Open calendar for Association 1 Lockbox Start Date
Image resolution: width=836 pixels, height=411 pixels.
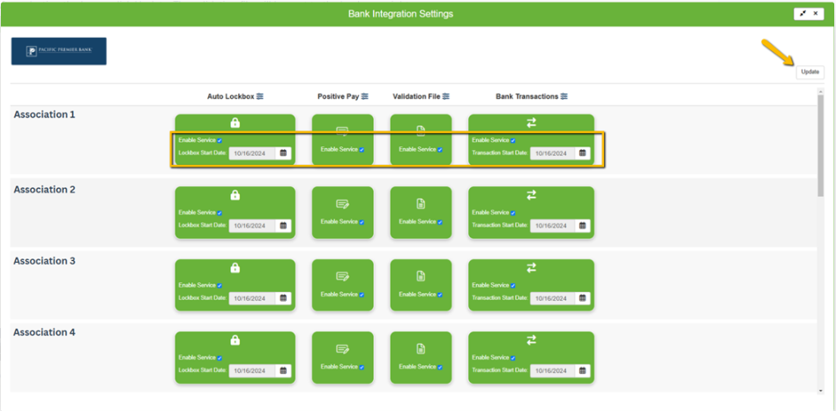pos(283,153)
